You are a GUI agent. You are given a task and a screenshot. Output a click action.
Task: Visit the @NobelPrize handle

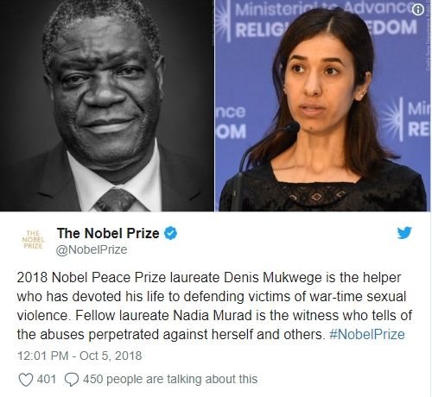click(92, 249)
